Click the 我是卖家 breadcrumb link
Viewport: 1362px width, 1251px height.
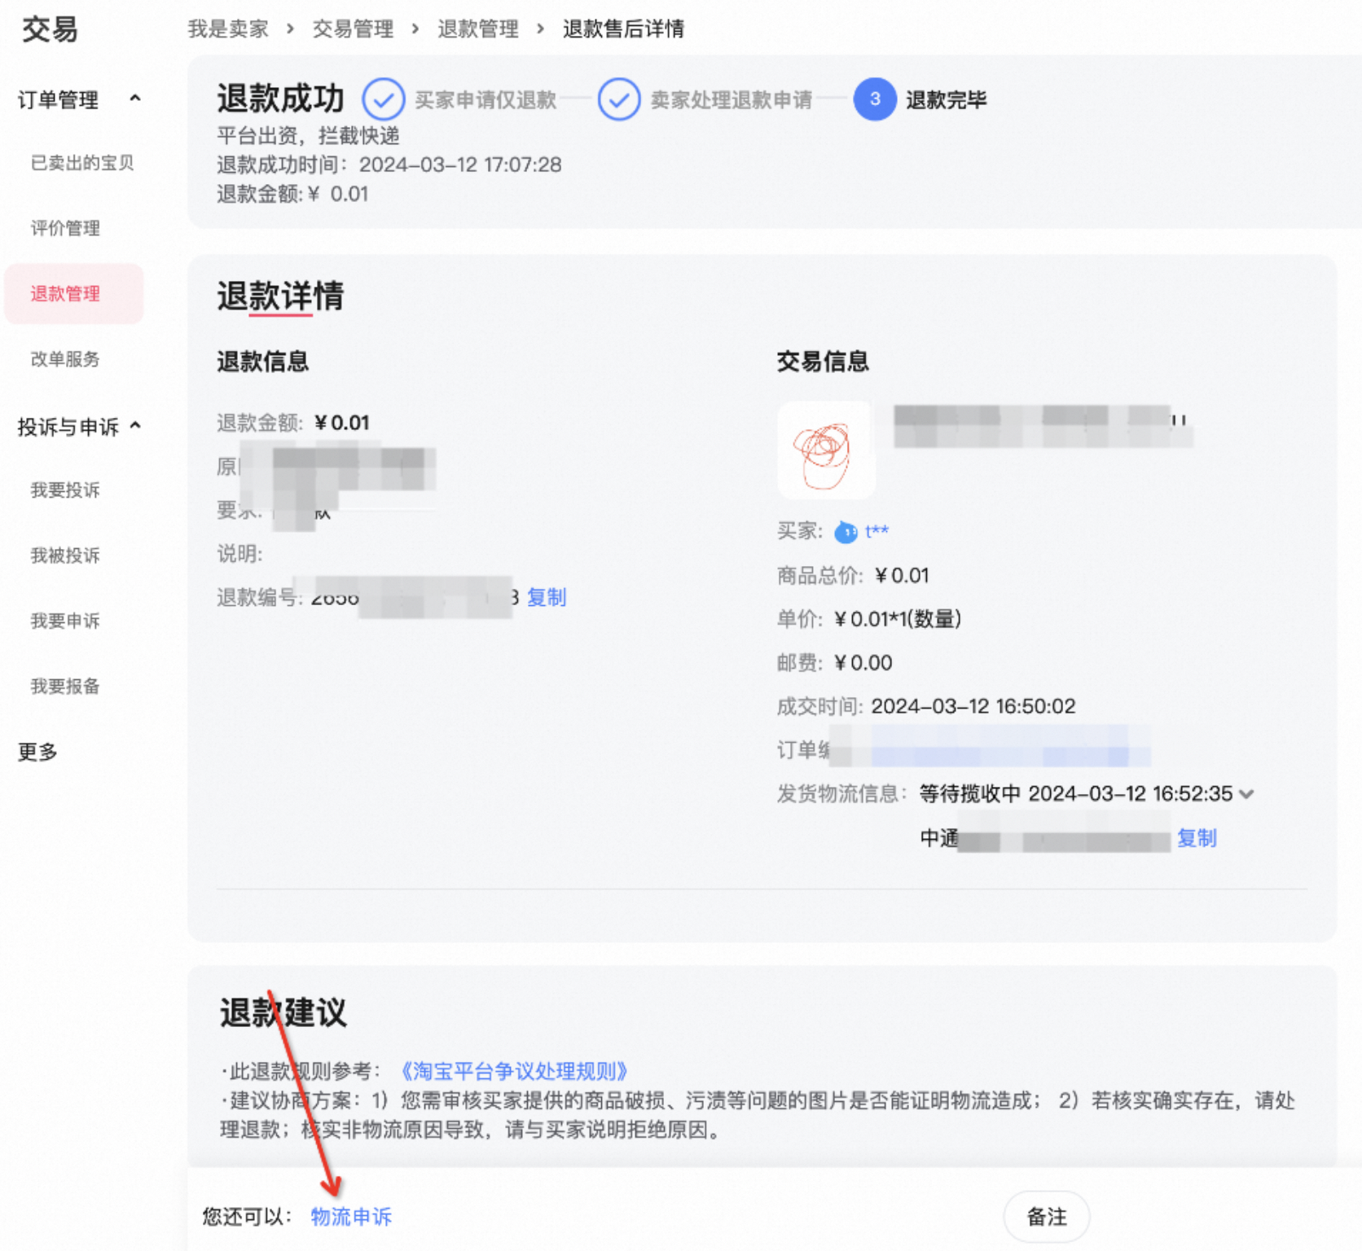[x=228, y=29]
